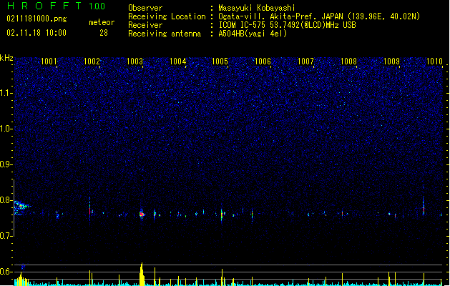Click the cyan-green echo cluster near 0.8 kHz
Screen dimensions: 450x286
point(21,207)
